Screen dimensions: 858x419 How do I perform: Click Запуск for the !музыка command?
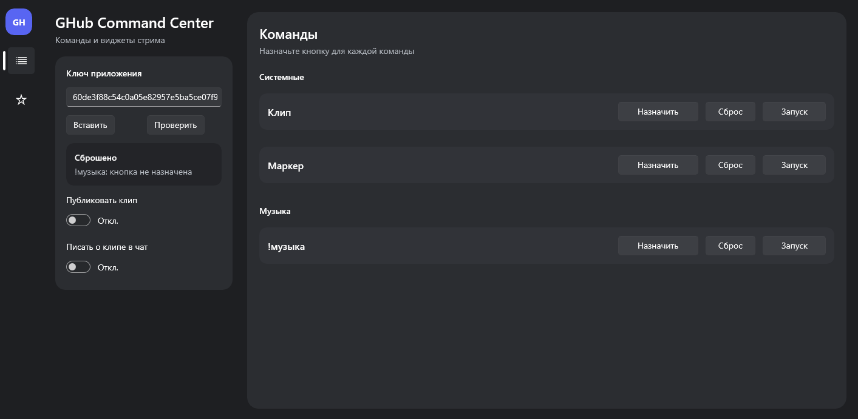(x=794, y=246)
